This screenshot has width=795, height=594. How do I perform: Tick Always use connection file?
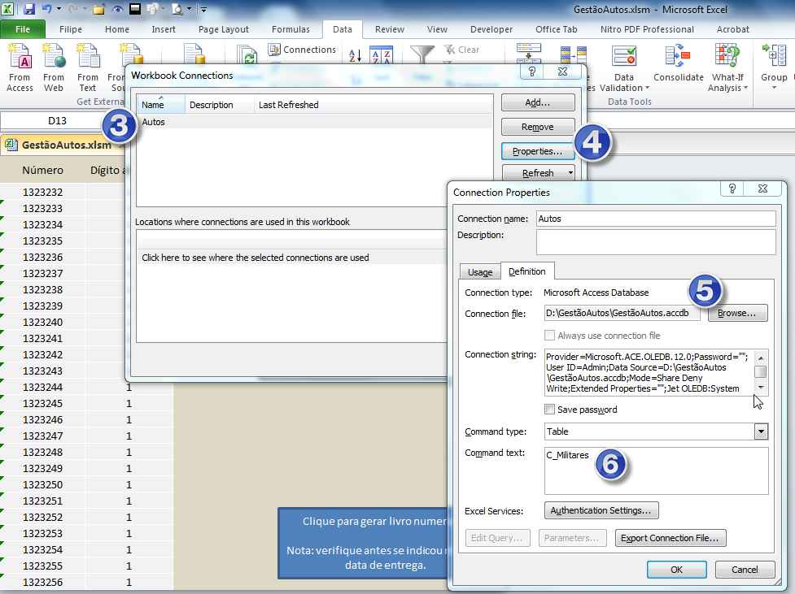coord(549,336)
